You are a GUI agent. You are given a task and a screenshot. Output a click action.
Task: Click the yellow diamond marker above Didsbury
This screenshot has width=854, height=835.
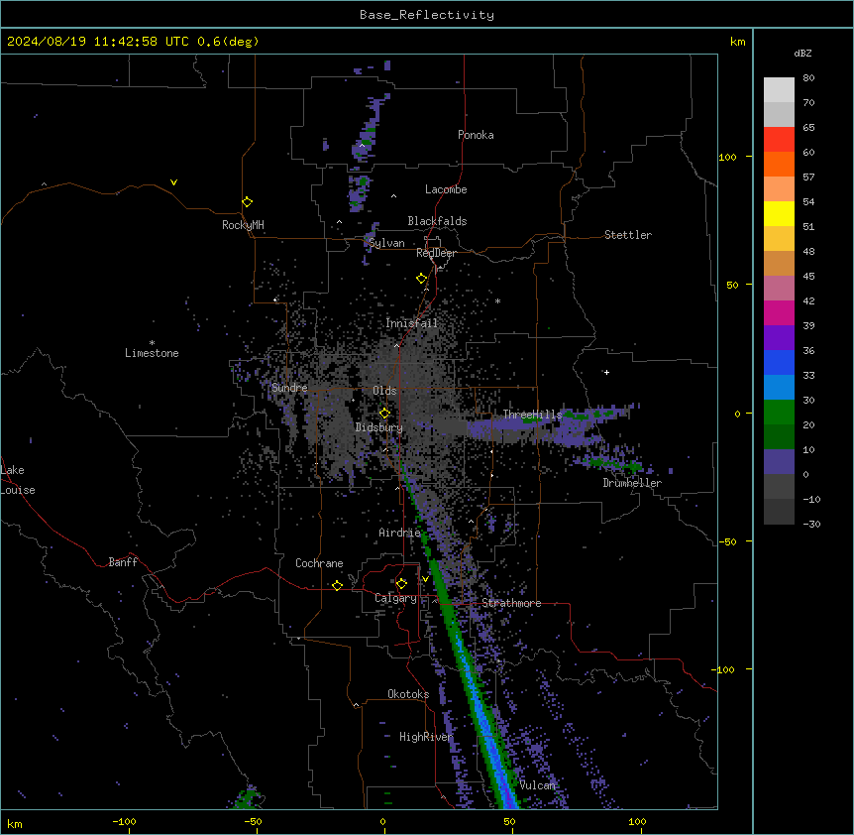(x=384, y=414)
